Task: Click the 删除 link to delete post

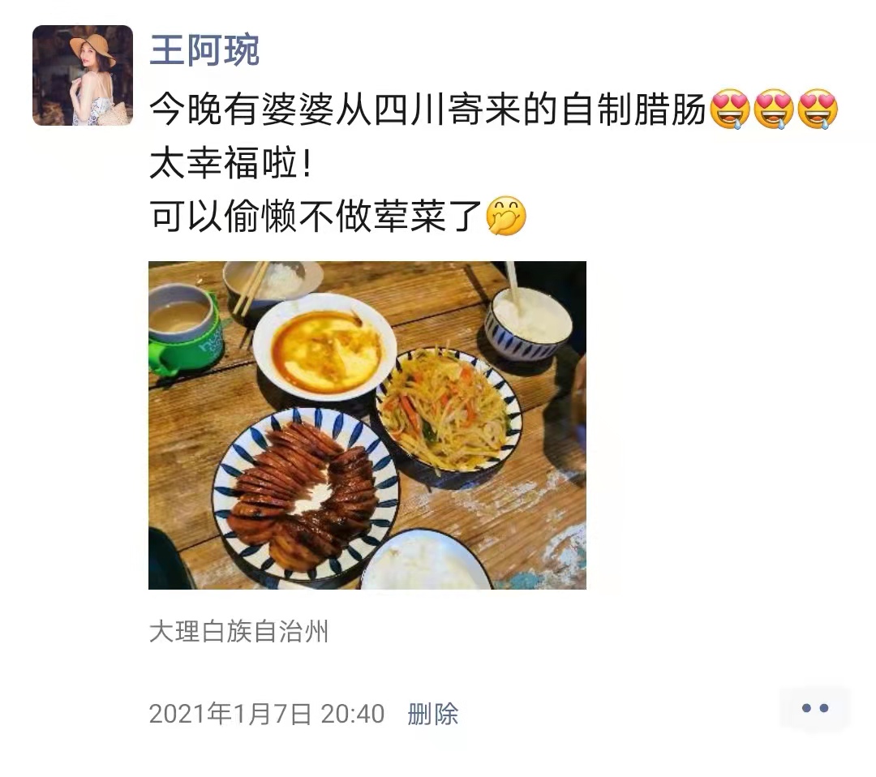Action: click(433, 714)
